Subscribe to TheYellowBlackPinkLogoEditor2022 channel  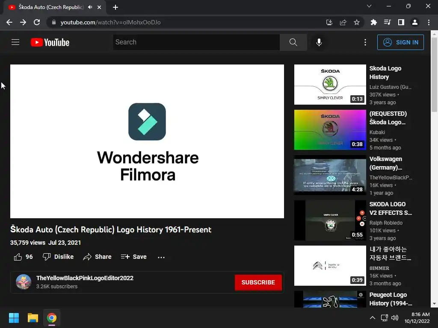click(258, 282)
